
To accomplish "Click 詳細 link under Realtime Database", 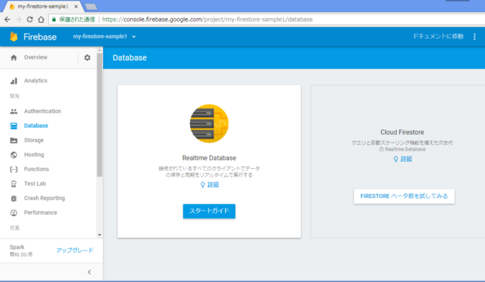I will pos(213,185).
